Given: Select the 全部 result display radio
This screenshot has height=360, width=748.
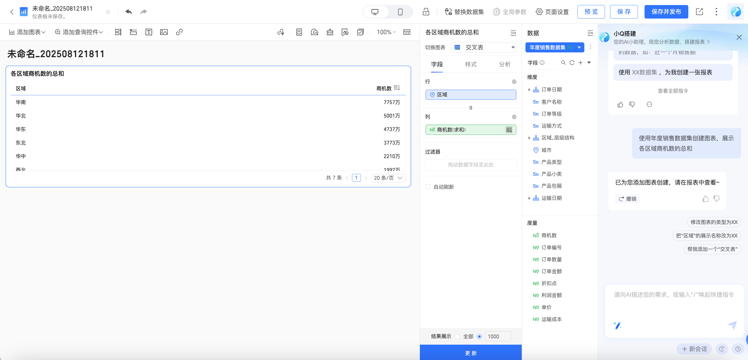Looking at the screenshot, I should point(458,336).
